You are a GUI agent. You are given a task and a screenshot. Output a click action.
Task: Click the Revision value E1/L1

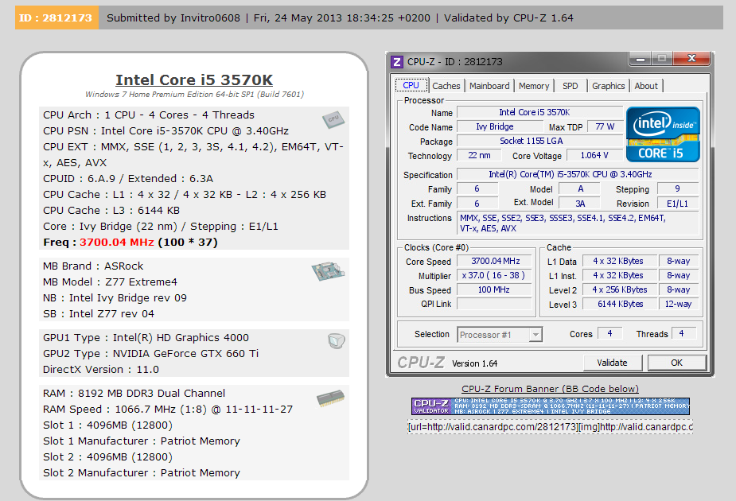pos(677,203)
